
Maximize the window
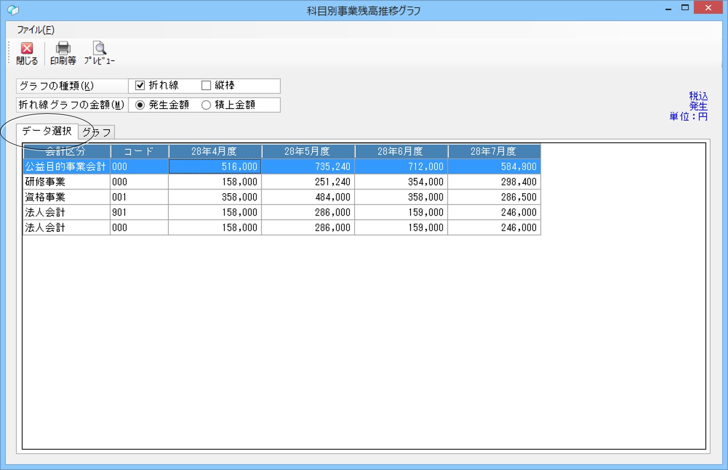(685, 8)
